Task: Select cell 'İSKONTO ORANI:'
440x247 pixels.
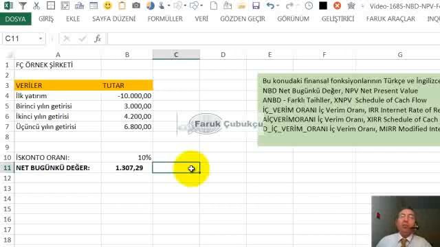Action: (58, 157)
